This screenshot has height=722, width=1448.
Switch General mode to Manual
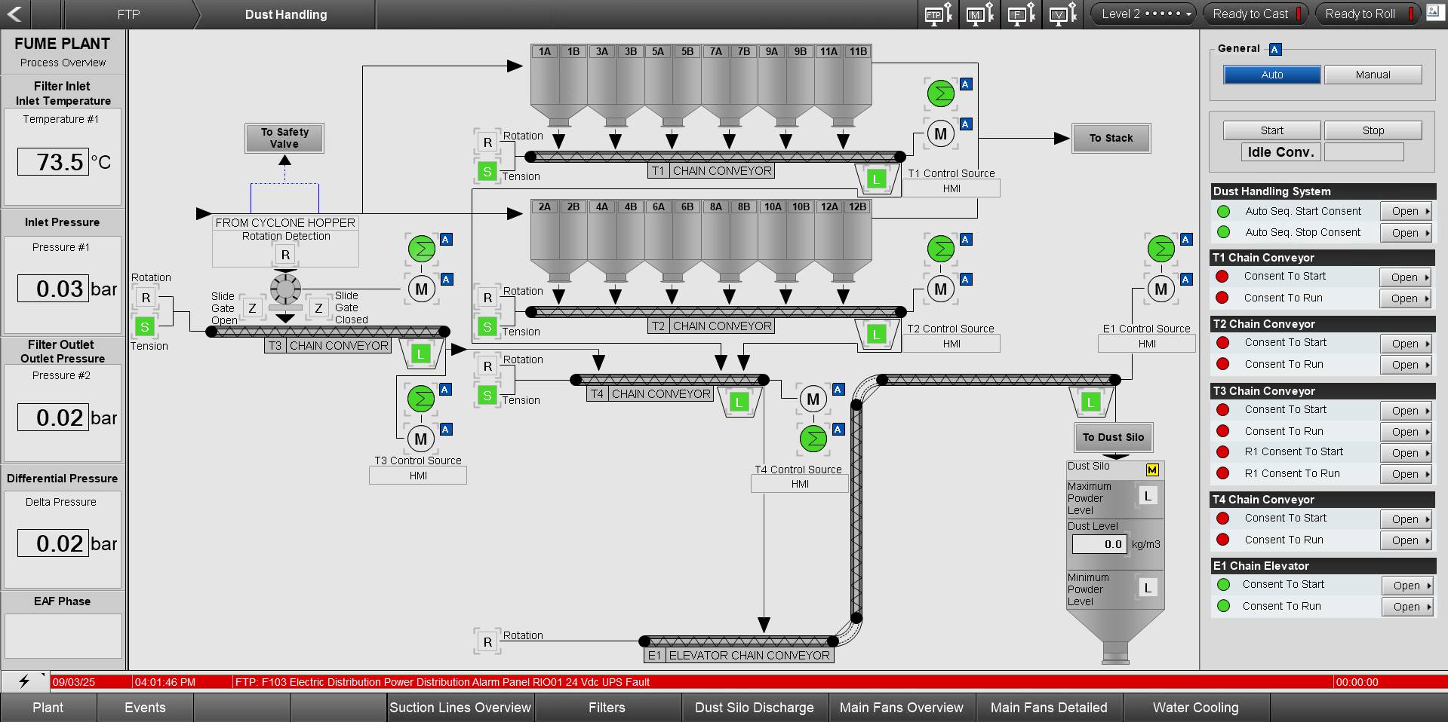click(1373, 75)
